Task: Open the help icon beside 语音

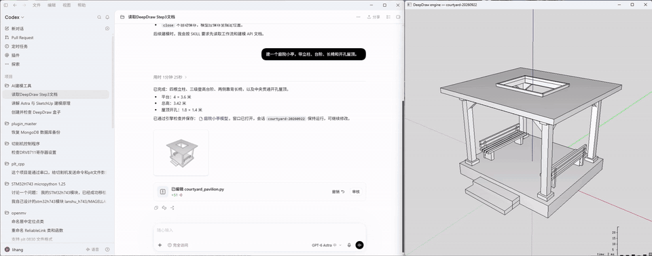Action: coord(107,250)
